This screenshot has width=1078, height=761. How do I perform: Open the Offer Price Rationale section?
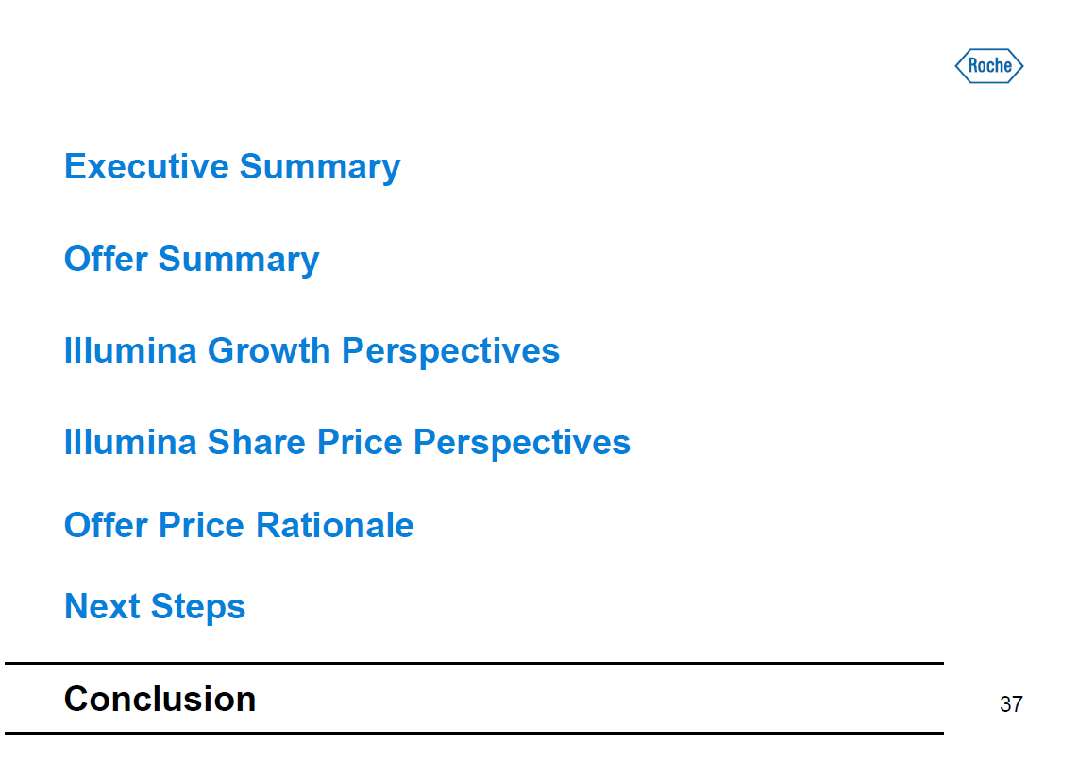[239, 526]
